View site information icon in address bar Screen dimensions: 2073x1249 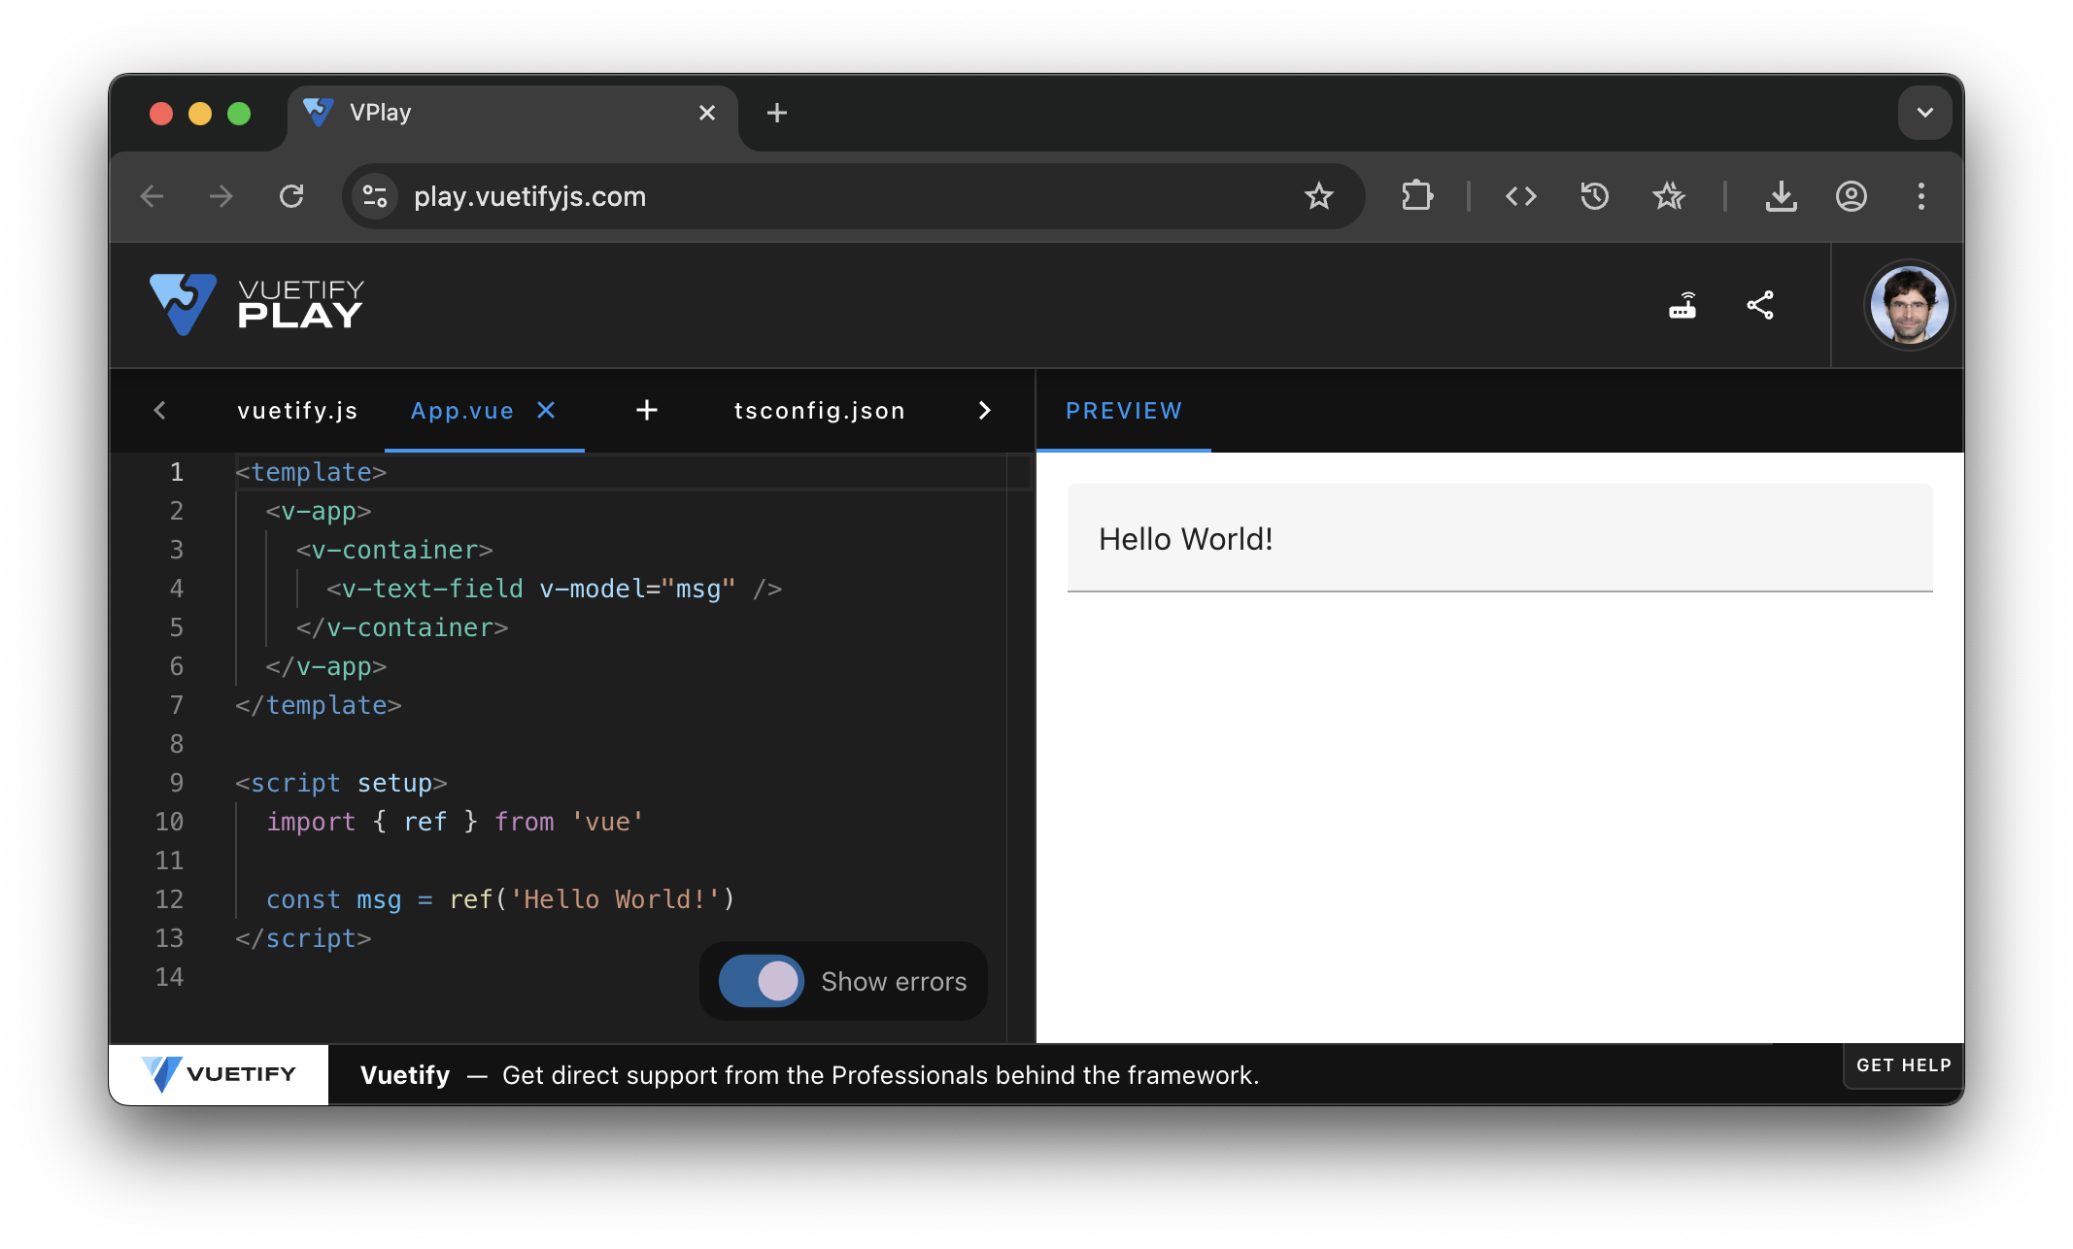(375, 196)
